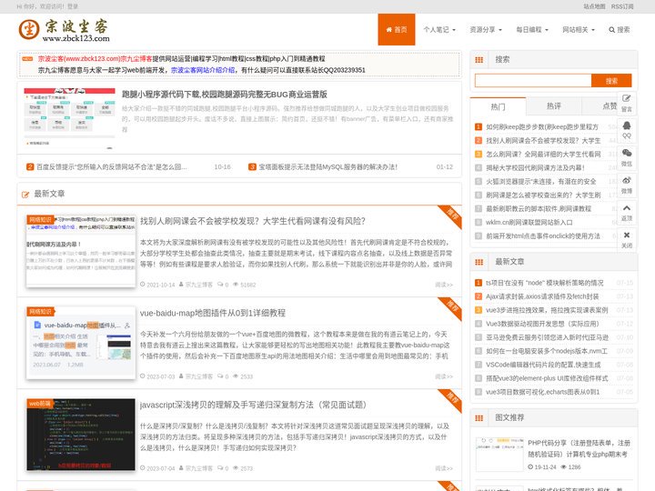Viewport: 655px width, 491px height.
Task: Open article 找别人刷网课会不会被学校发现
Action: 253,221
